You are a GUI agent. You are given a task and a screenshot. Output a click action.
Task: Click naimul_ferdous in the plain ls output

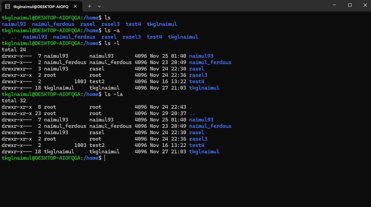coord(53,24)
